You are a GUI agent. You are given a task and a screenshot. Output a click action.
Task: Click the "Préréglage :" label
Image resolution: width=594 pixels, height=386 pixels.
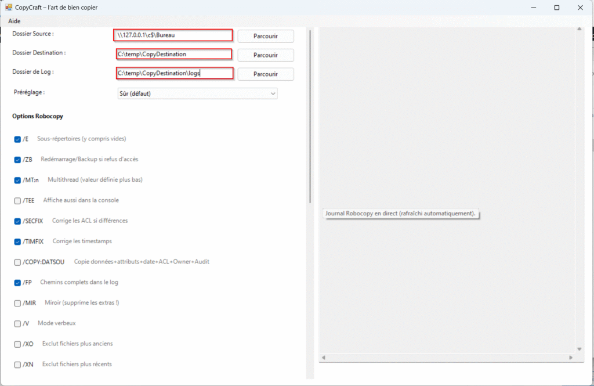tap(29, 92)
